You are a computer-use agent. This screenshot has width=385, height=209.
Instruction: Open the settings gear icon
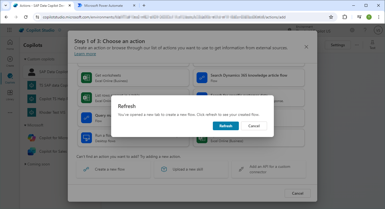pos(352,30)
